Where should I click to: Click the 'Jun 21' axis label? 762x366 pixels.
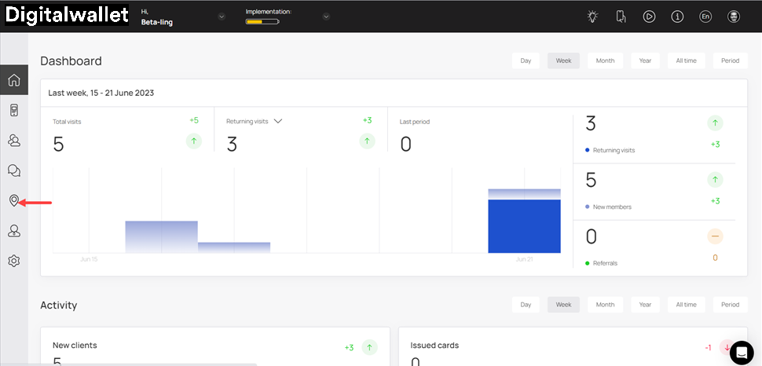[524, 259]
